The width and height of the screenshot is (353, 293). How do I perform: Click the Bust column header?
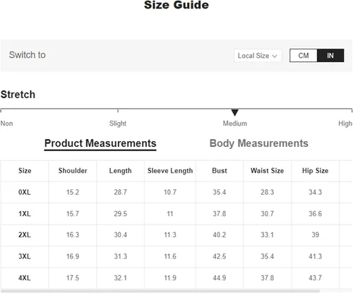(x=220, y=171)
